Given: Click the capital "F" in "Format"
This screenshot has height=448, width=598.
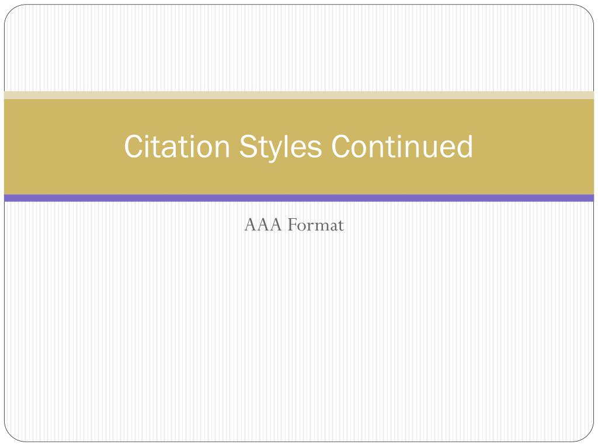Looking at the screenshot, I should point(293,225).
